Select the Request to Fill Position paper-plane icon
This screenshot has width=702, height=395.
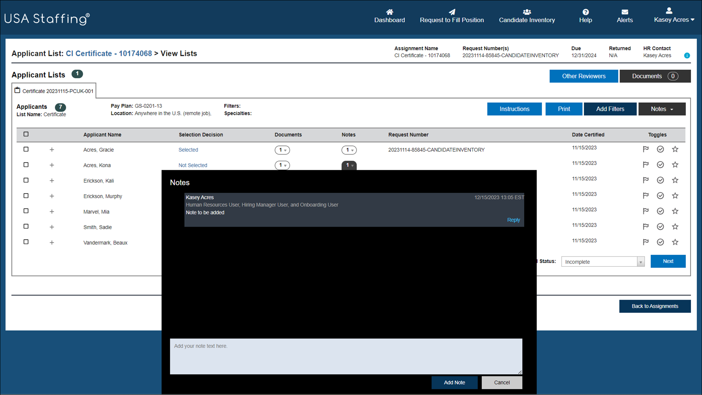(x=452, y=12)
